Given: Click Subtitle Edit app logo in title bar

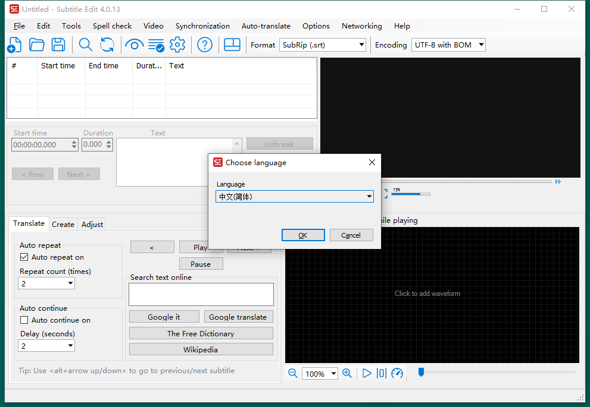Looking at the screenshot, I should tap(14, 9).
